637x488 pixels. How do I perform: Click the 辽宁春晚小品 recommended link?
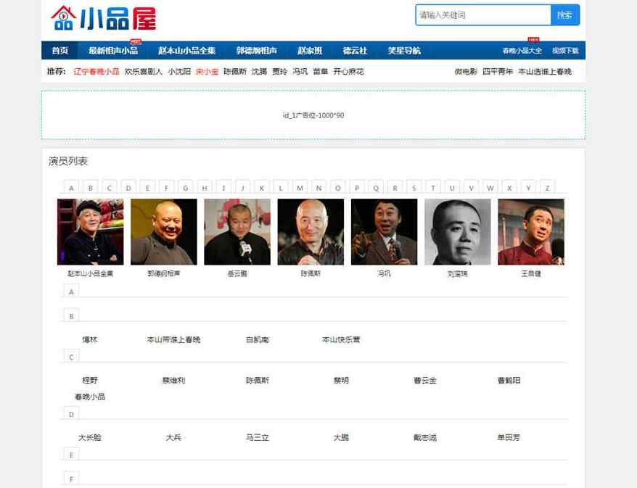(x=96, y=72)
